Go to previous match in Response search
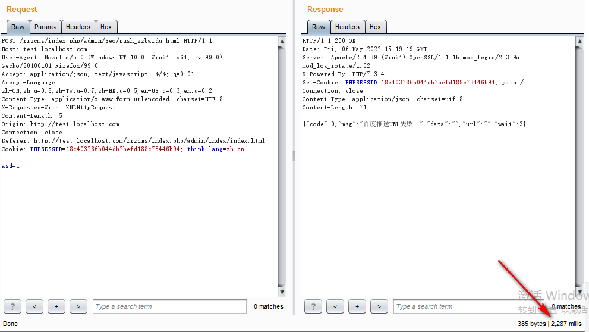 (335, 306)
